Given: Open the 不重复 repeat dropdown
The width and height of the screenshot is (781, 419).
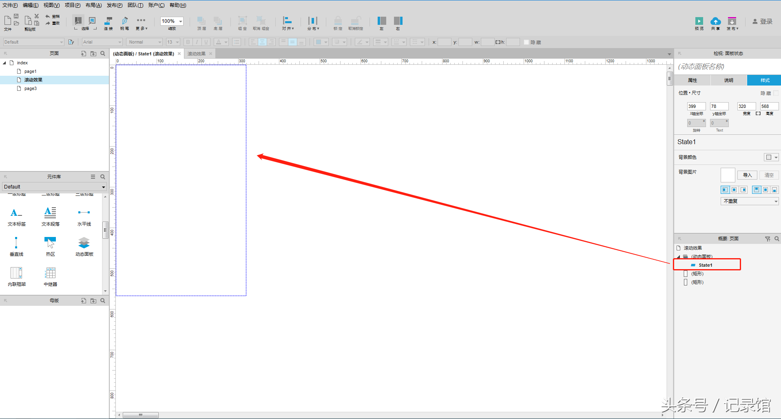Looking at the screenshot, I should [x=750, y=201].
